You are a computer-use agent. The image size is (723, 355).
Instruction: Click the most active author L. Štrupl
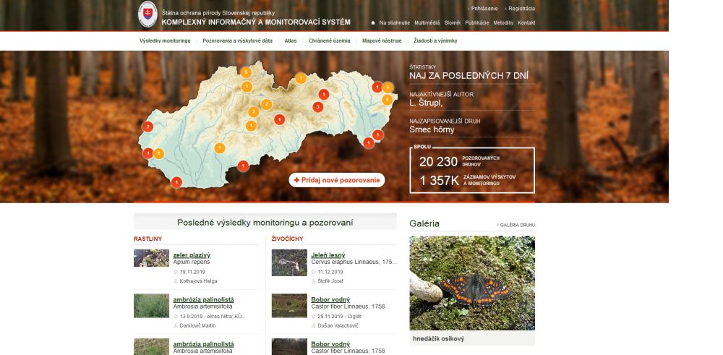tap(427, 103)
